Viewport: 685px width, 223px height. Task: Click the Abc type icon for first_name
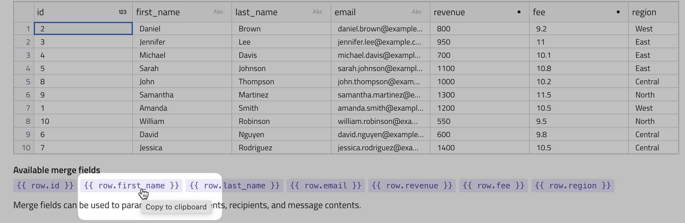tap(218, 12)
